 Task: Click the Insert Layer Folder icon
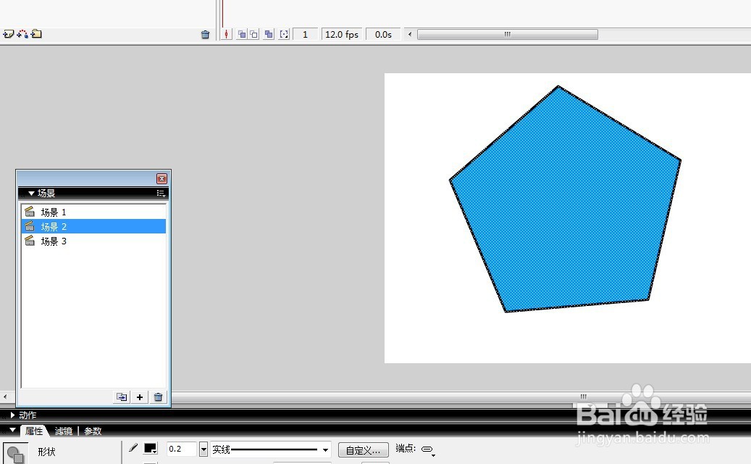point(36,34)
